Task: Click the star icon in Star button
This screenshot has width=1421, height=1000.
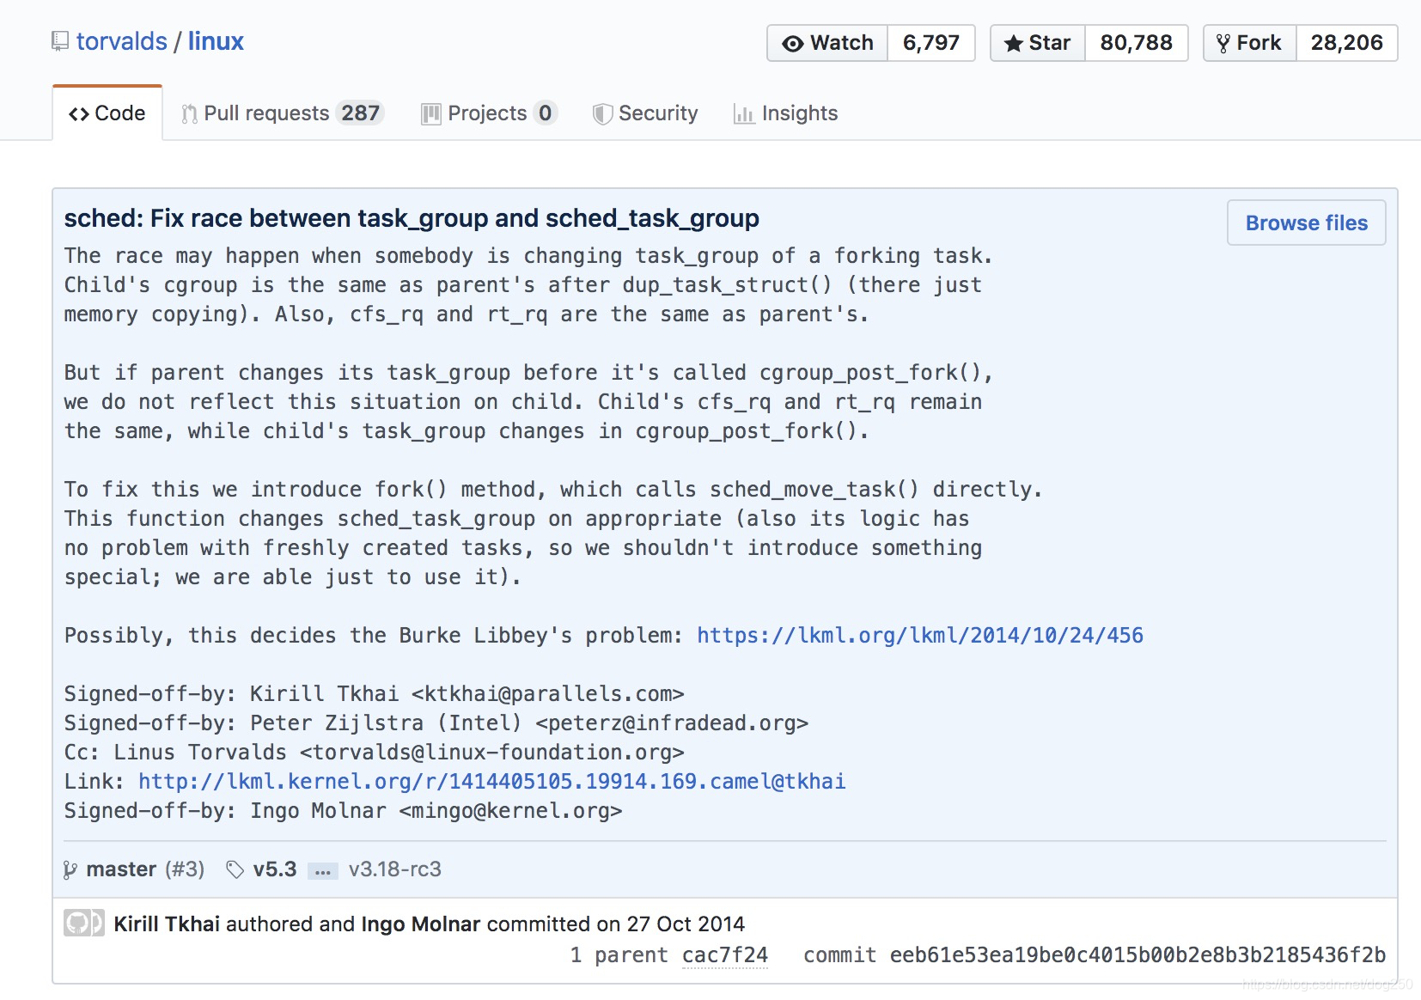Action: [x=1014, y=43]
